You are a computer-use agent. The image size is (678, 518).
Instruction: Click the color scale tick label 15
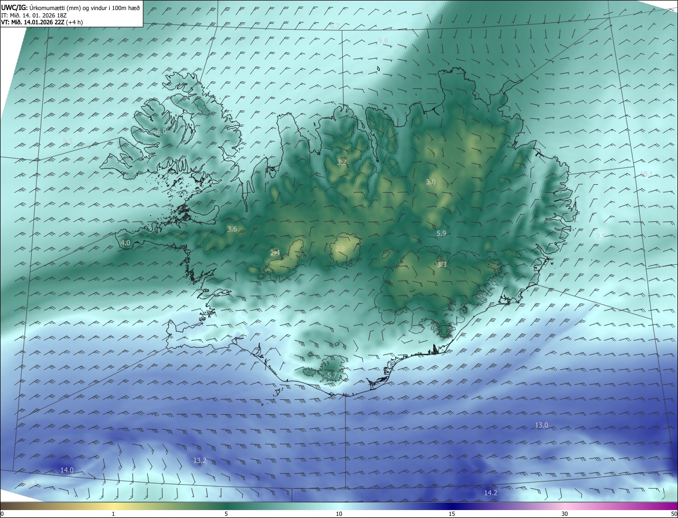tap(452, 514)
